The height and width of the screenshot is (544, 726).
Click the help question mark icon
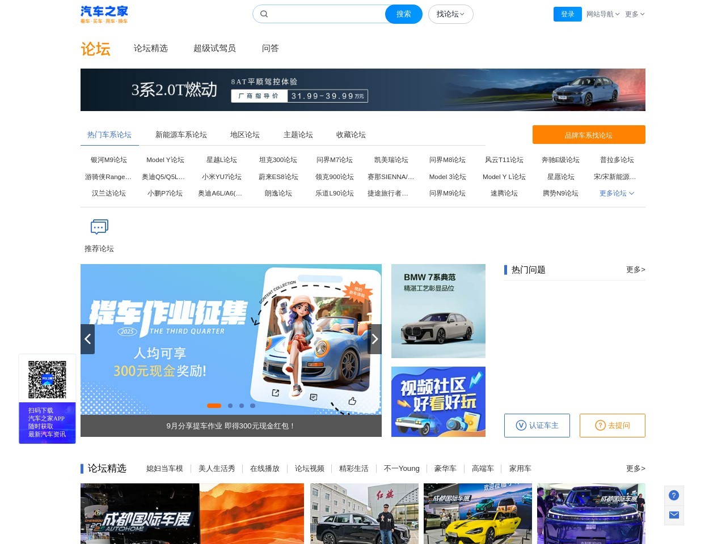(674, 495)
